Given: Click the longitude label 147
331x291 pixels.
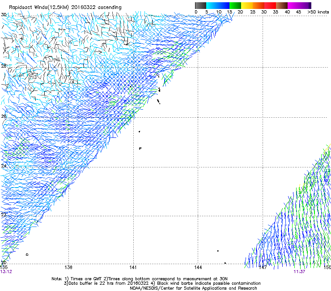Looking at the screenshot, I should point(263,267).
